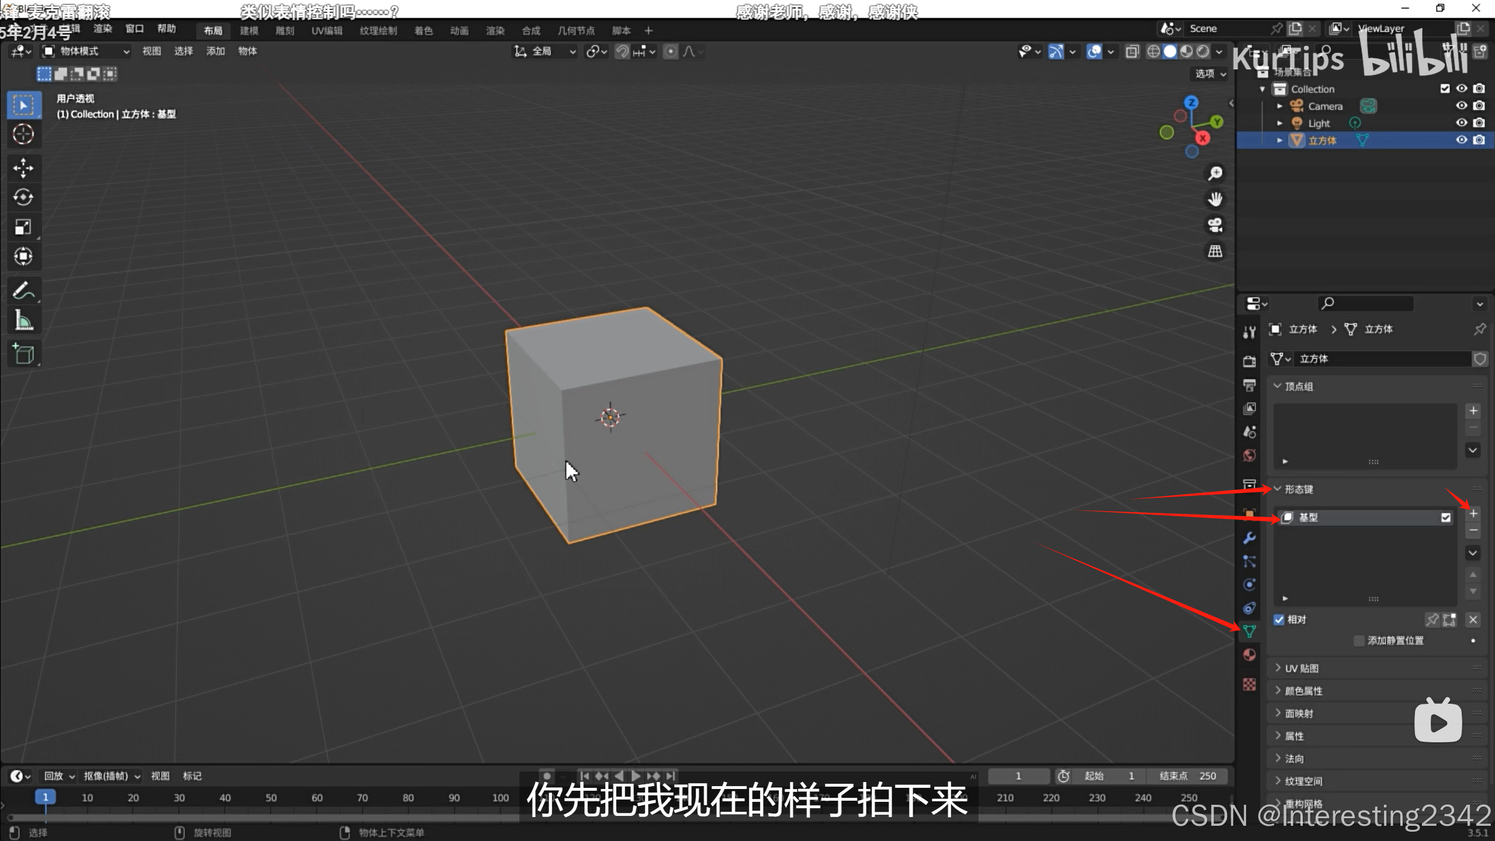Select the Move tool in toolbar

pyautogui.click(x=23, y=168)
